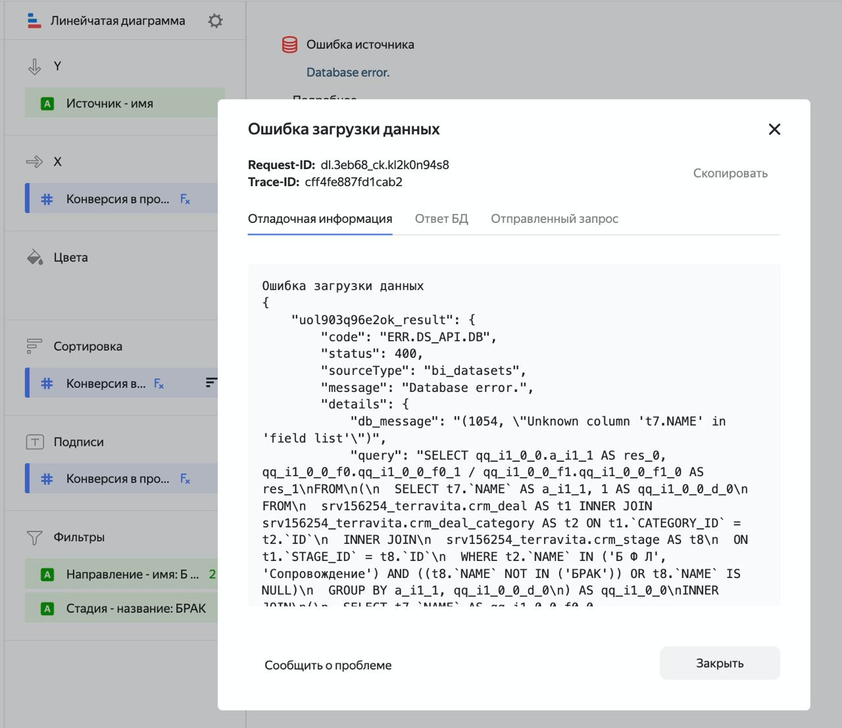Click Сообщить о проблеме link
Screen dimensions: 842x728
coord(328,665)
